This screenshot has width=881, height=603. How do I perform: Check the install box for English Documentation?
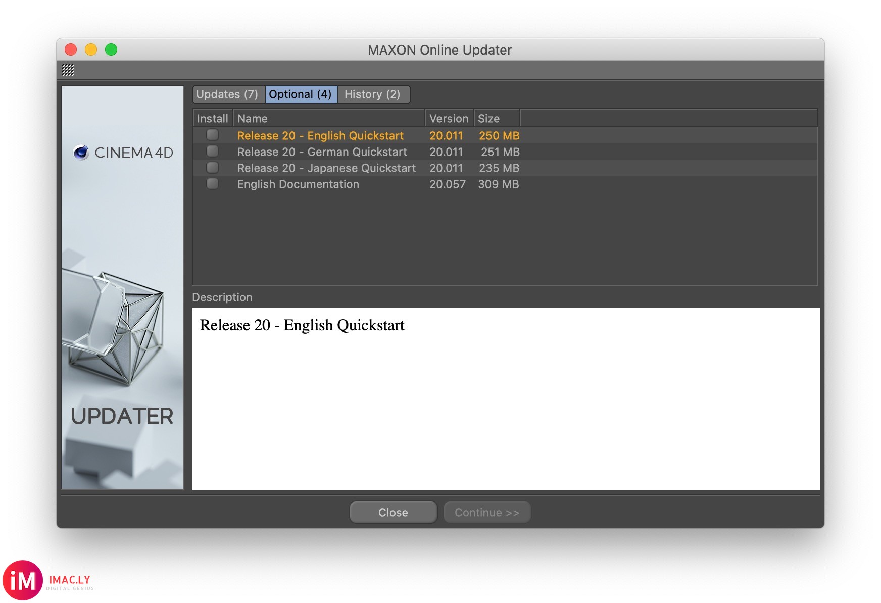click(x=213, y=184)
